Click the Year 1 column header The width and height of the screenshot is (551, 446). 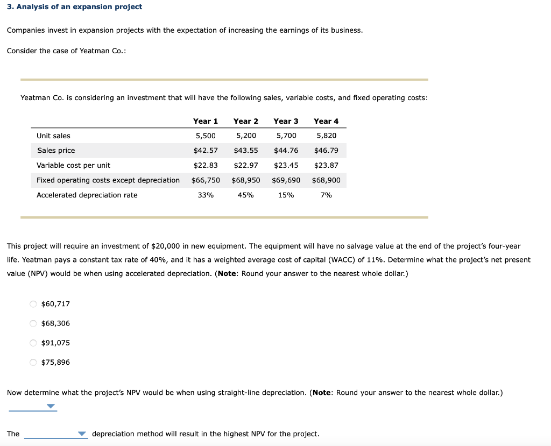pyautogui.click(x=205, y=121)
